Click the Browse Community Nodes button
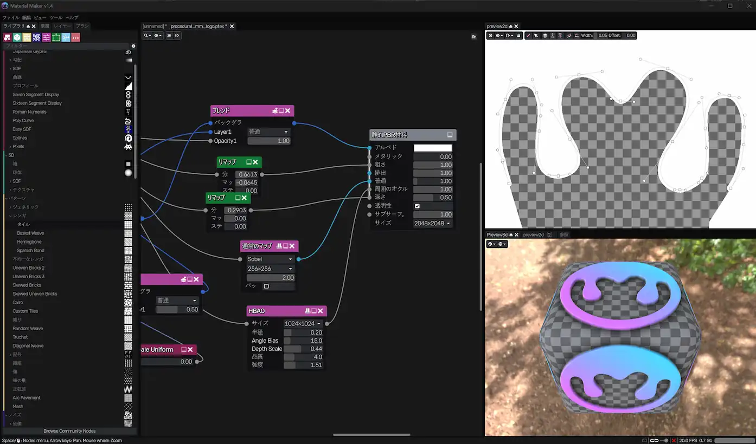This screenshot has height=444, width=756. [x=69, y=431]
